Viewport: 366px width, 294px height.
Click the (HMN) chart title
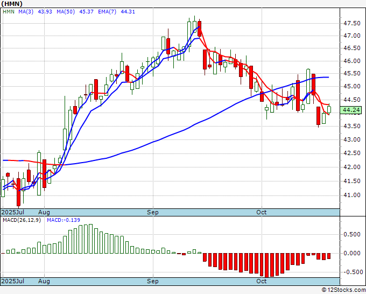(x=12, y=4)
